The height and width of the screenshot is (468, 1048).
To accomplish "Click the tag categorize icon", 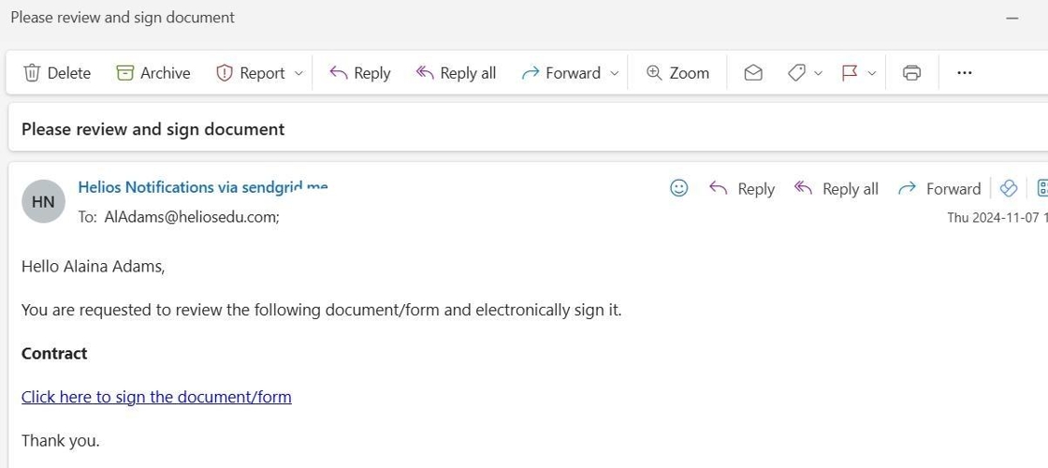I will 796,73.
